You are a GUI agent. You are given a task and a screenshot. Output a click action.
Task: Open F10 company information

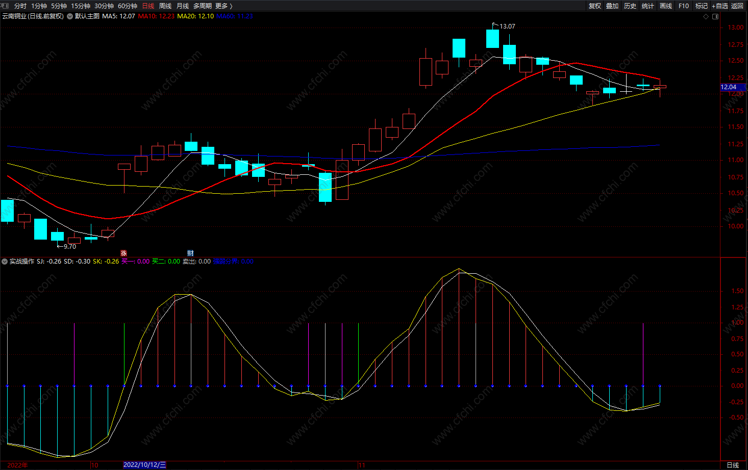click(x=684, y=6)
